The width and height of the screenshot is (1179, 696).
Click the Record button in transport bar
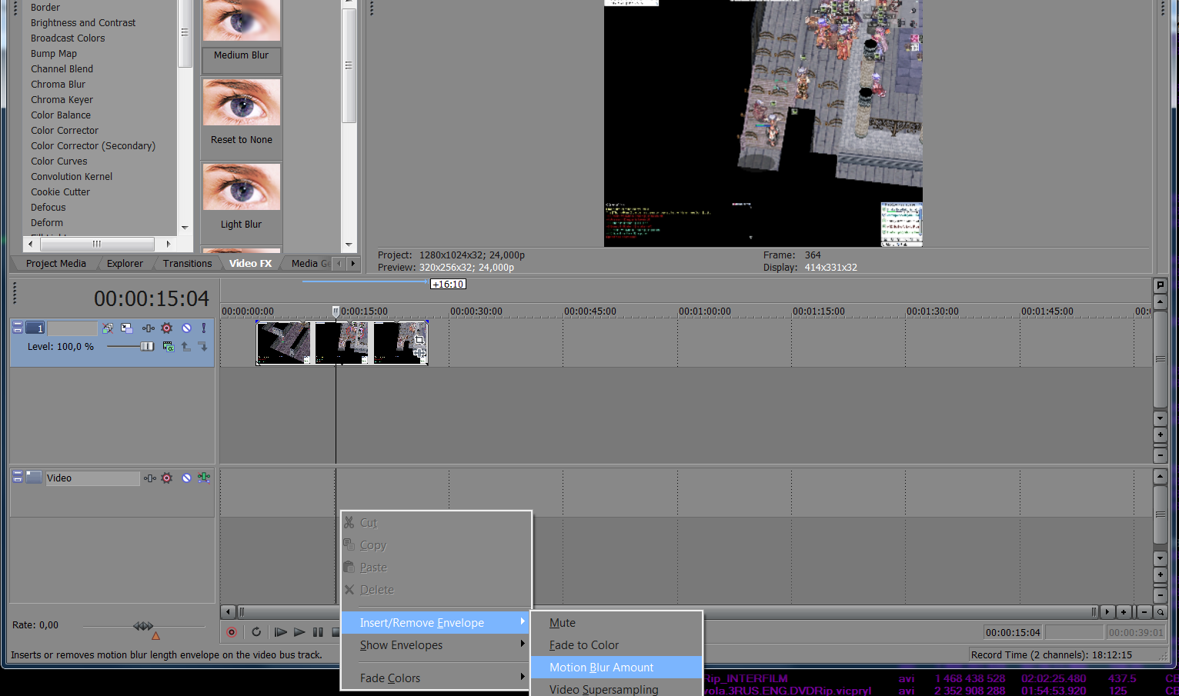[232, 632]
